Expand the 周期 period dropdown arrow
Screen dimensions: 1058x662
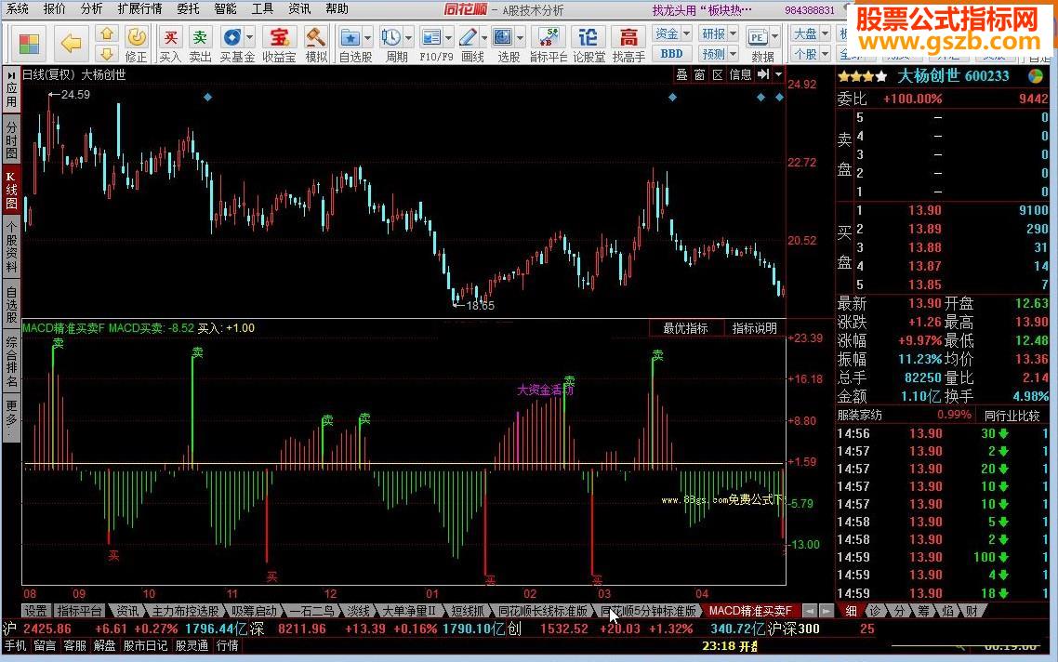pos(408,38)
